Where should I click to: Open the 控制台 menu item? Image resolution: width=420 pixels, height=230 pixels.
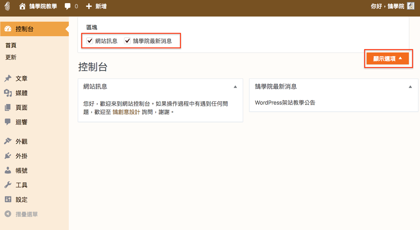click(x=34, y=29)
